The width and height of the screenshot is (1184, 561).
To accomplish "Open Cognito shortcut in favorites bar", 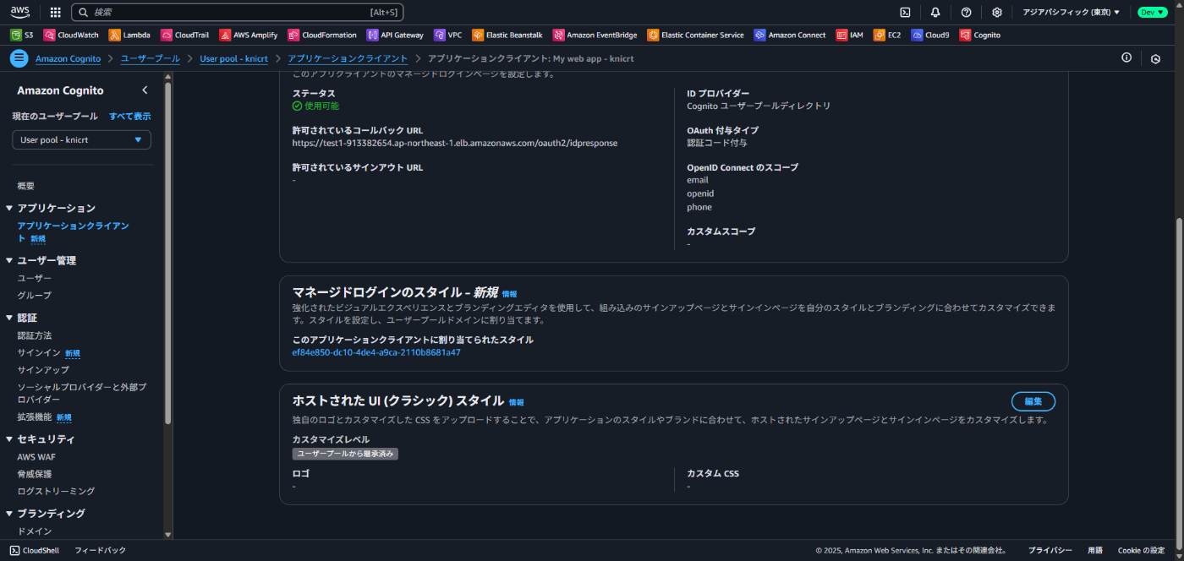I will point(980,35).
